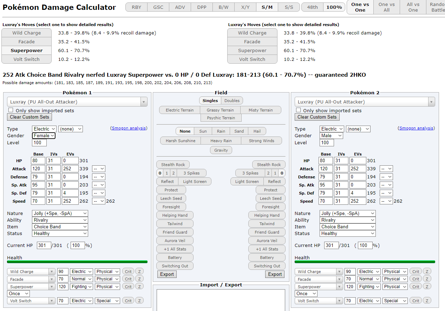Screen dimensions: 445x311
Task: Click 'Clear Custom Sets' under Pokémon 1
Action: pyautogui.click(x=30, y=117)
